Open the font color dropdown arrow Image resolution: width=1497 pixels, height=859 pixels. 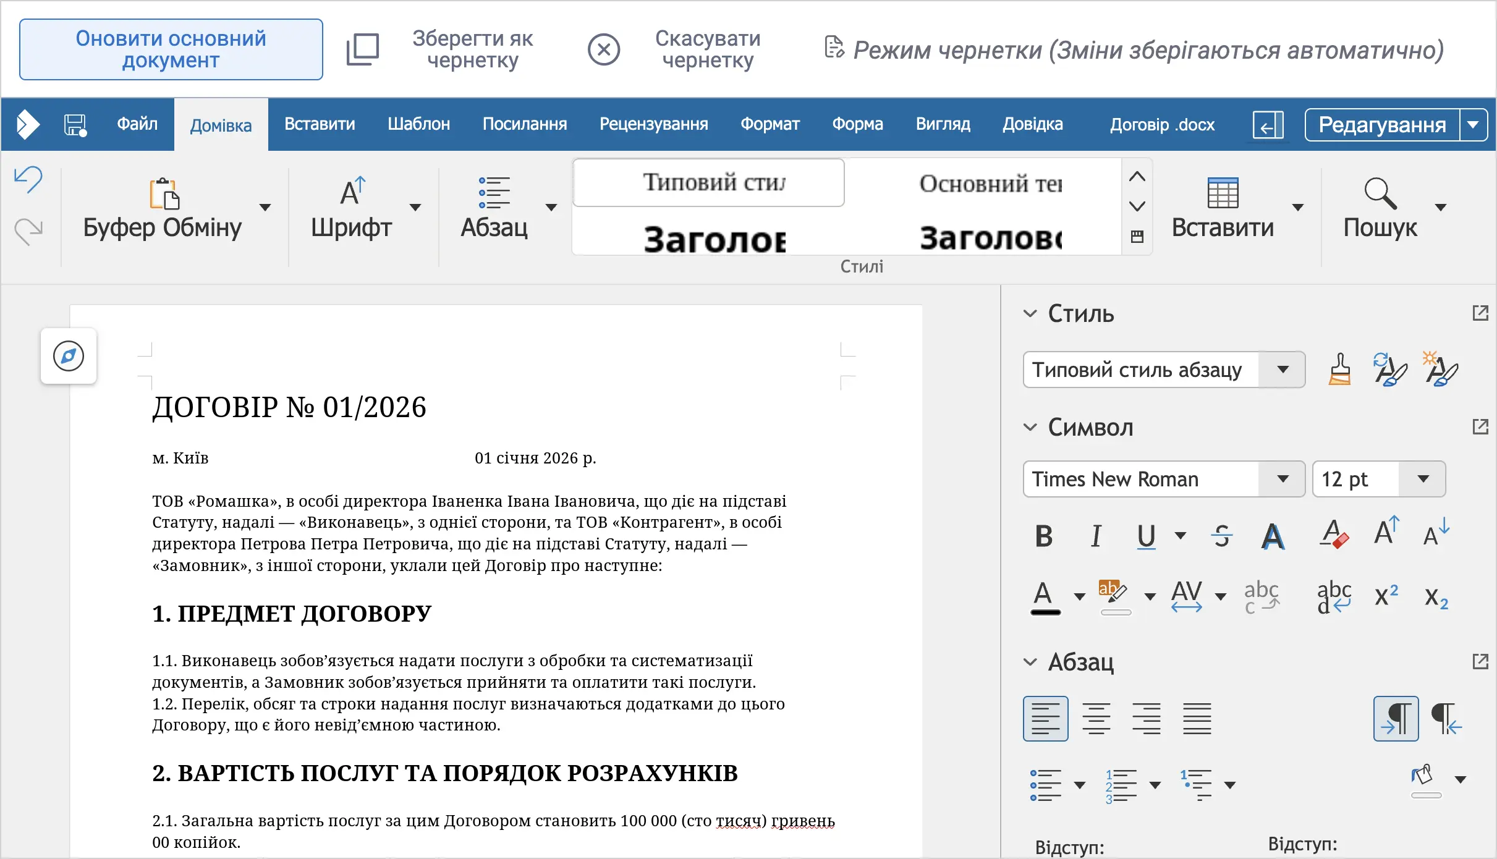pos(1079,596)
